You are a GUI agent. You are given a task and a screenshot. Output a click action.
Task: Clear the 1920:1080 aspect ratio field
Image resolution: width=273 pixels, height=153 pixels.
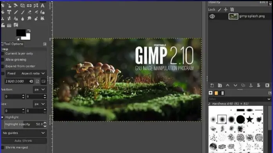click(31, 81)
